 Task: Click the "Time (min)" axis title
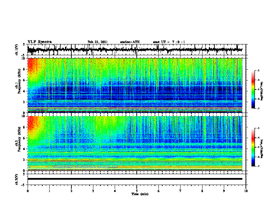[x=140, y=194]
